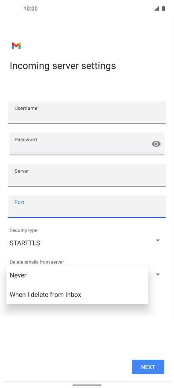The width and height of the screenshot is (174, 388).
Task: Choose When I delete from Inbox
Action: tap(77, 294)
